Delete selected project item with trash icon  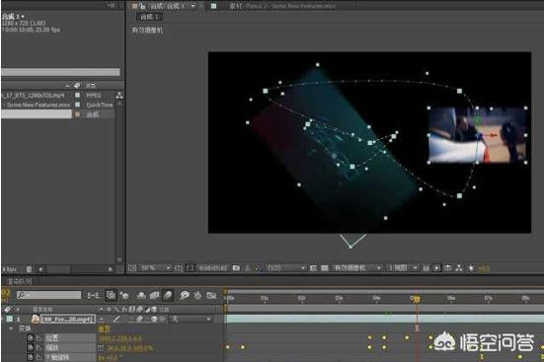pos(29,268)
